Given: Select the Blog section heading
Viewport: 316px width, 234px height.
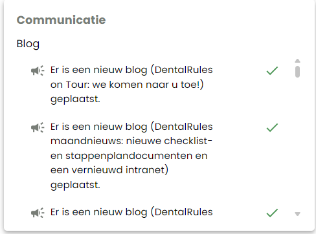Looking at the screenshot, I should (x=28, y=44).
